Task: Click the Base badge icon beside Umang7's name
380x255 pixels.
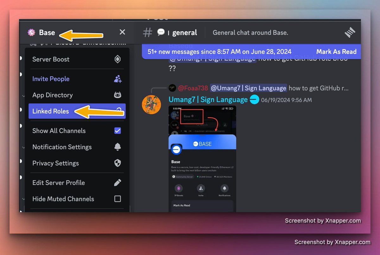Action: pos(254,100)
